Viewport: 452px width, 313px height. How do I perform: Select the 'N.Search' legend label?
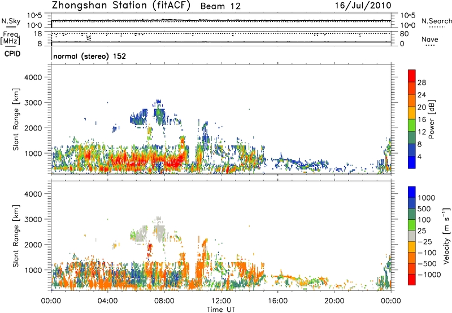point(436,21)
